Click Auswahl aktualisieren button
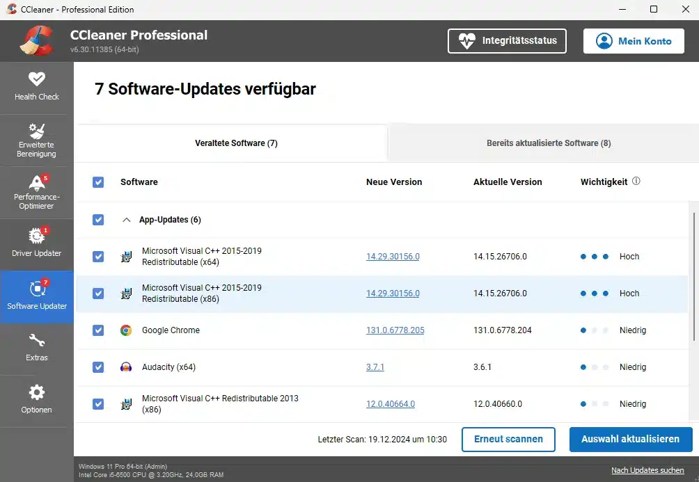 coord(630,440)
